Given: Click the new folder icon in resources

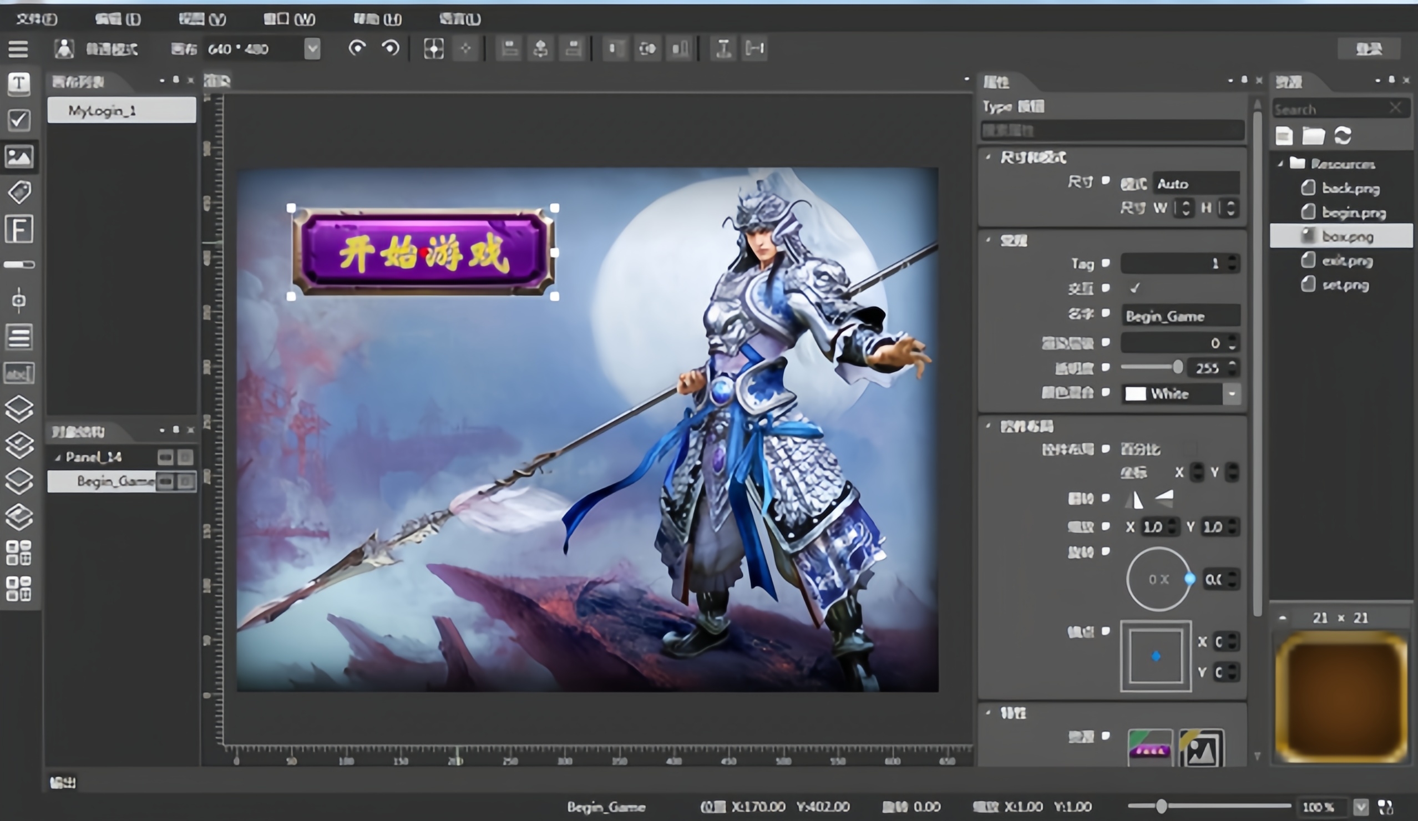Looking at the screenshot, I should pos(1313,135).
